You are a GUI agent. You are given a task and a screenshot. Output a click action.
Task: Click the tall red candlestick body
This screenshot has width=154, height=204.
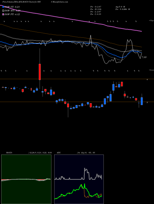tap(40, 72)
